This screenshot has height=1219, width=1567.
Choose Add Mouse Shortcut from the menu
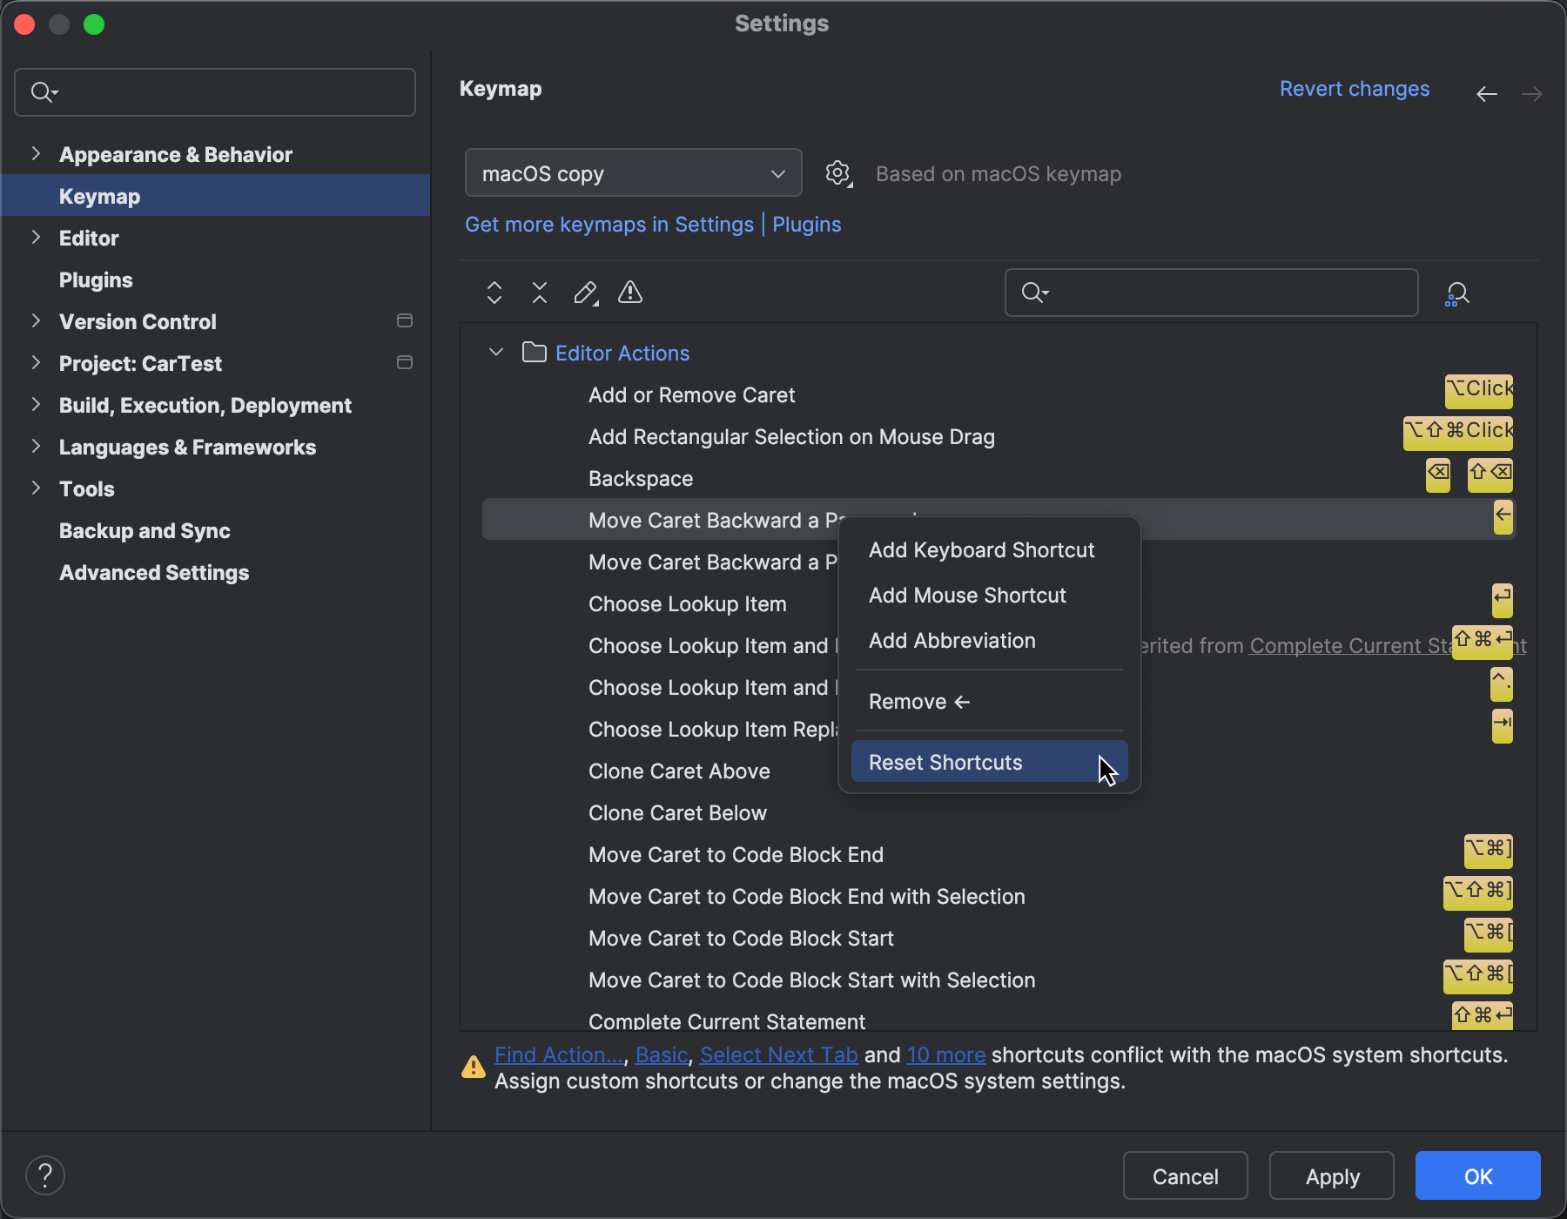pos(966,596)
